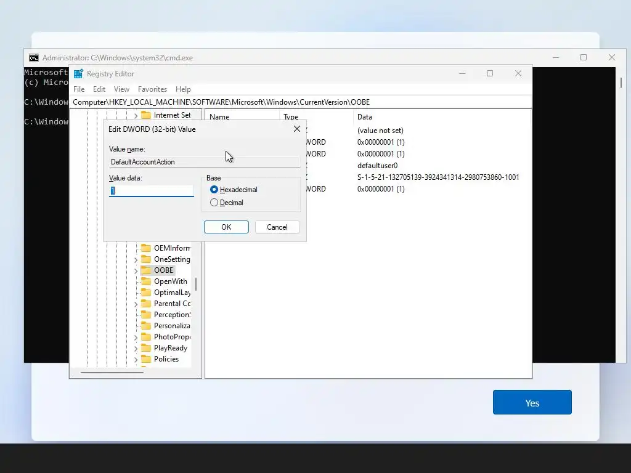Viewport: 631px width, 473px height.
Task: Close the Edit DWORD dialog
Action: [297, 129]
